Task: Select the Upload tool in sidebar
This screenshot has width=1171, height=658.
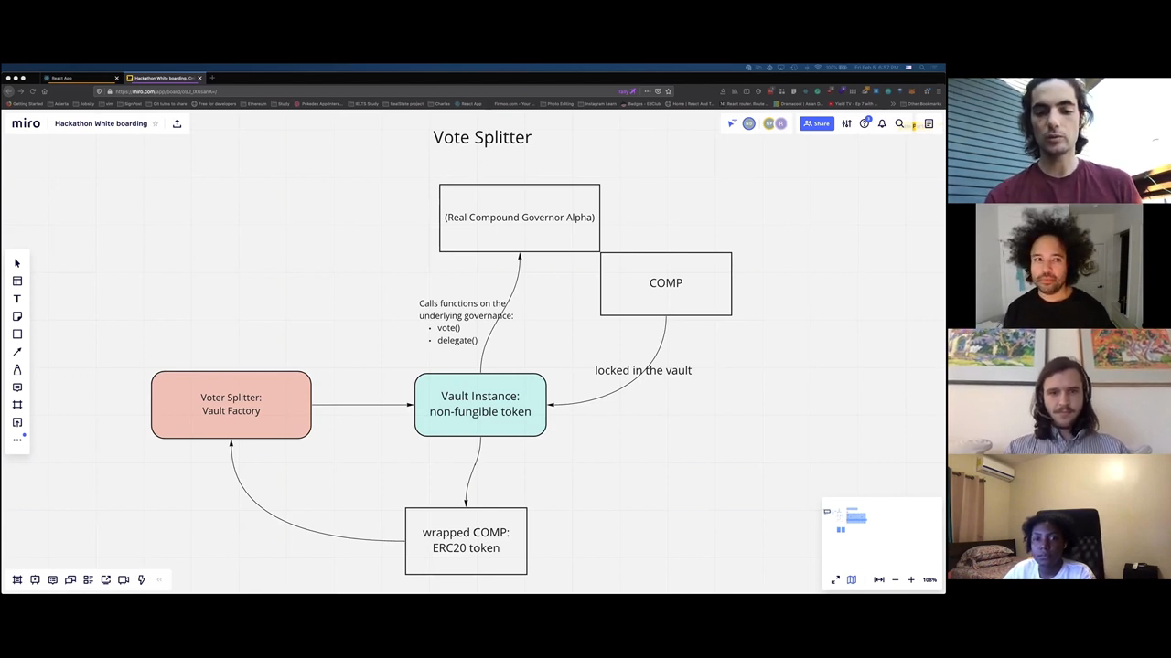Action: [17, 422]
